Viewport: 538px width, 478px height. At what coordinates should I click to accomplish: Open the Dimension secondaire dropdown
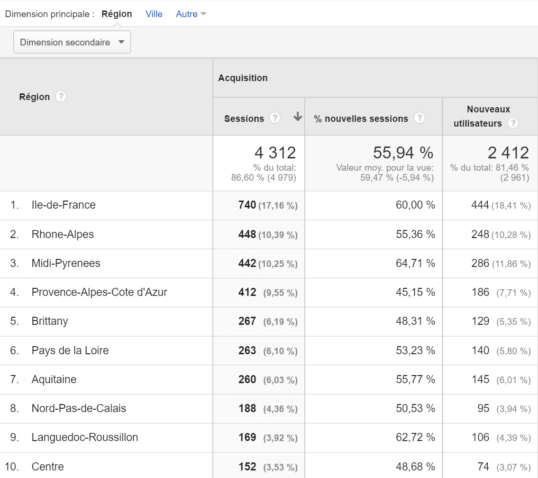point(72,42)
